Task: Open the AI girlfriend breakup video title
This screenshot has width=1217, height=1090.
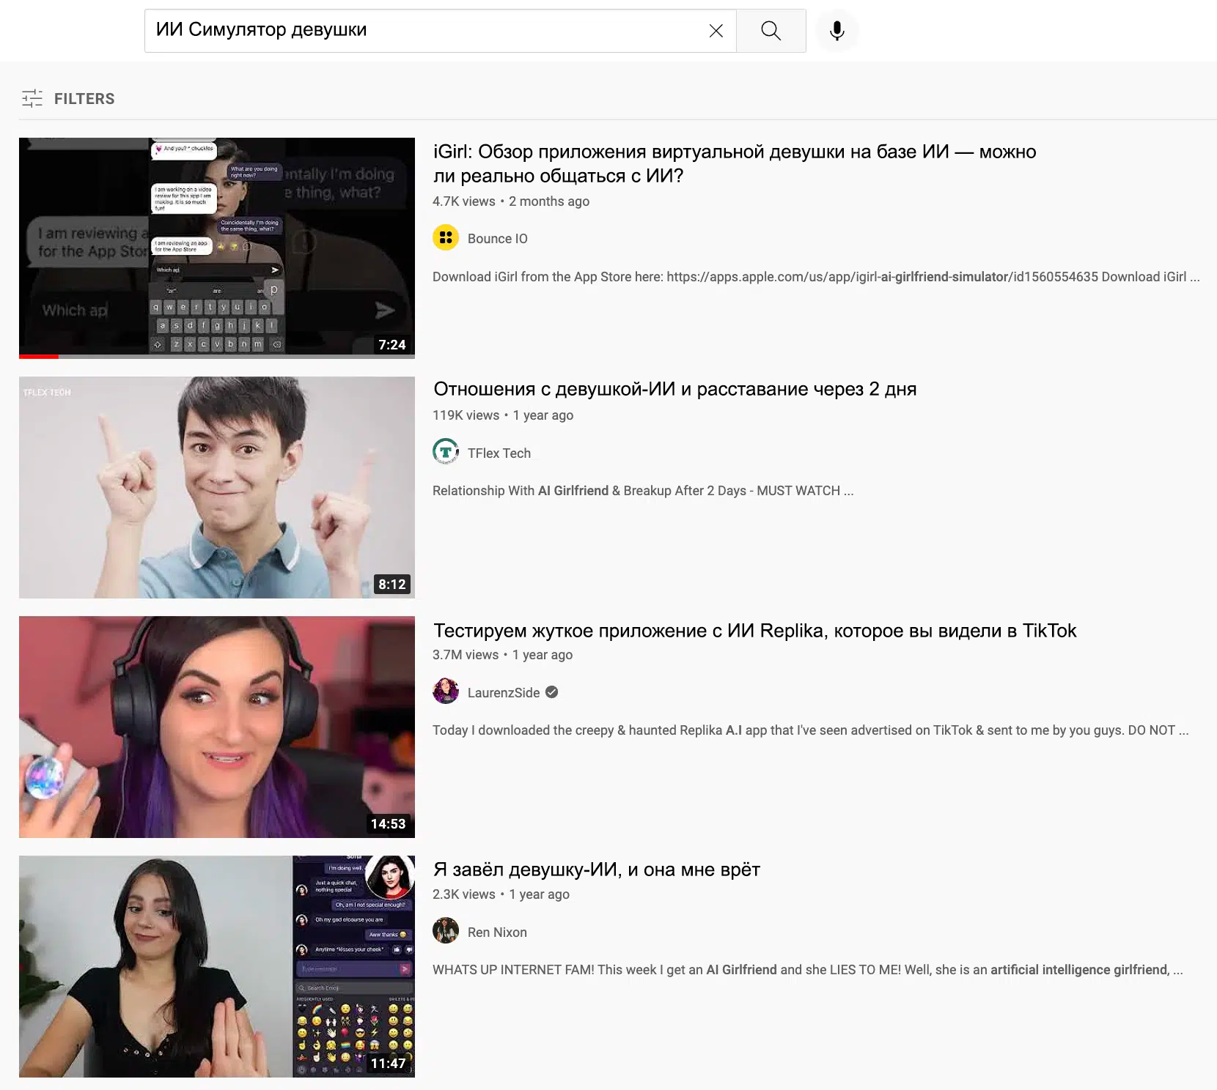Action: coord(674,389)
